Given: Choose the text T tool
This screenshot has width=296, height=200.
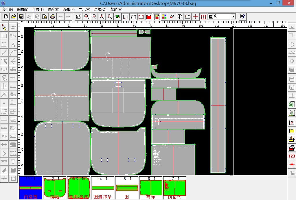Looking at the screenshot, I should pyautogui.click(x=13, y=162).
